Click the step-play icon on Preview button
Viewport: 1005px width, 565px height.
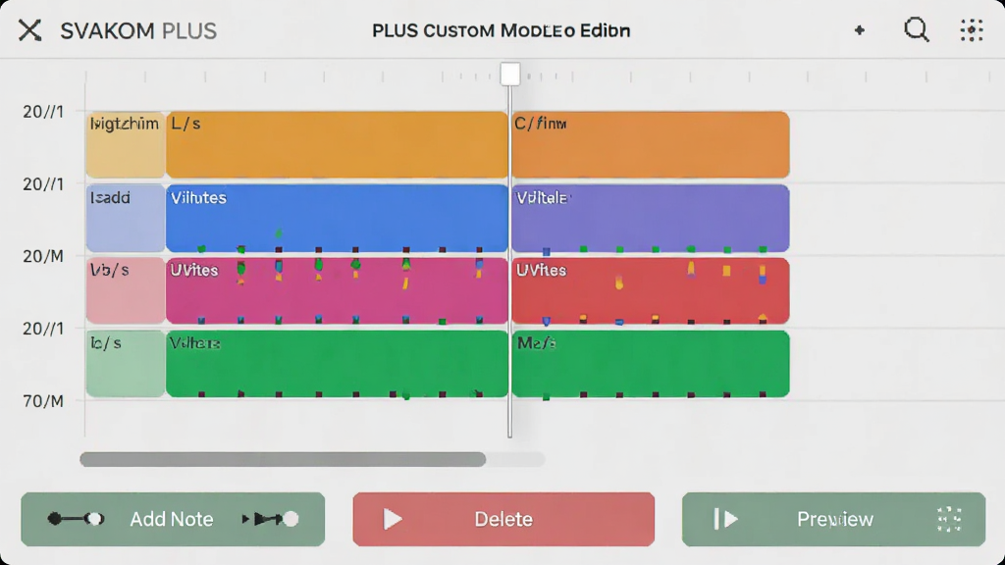tap(725, 519)
